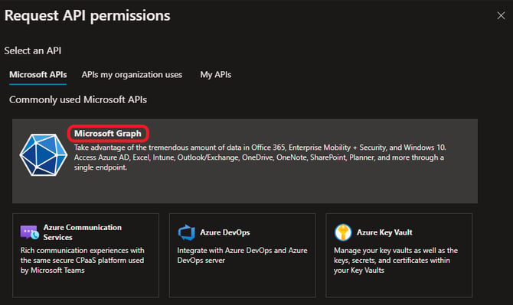Screen dimensions: 513x305
Task: Choose the Azure Communication Services title
Action: [x=83, y=232]
